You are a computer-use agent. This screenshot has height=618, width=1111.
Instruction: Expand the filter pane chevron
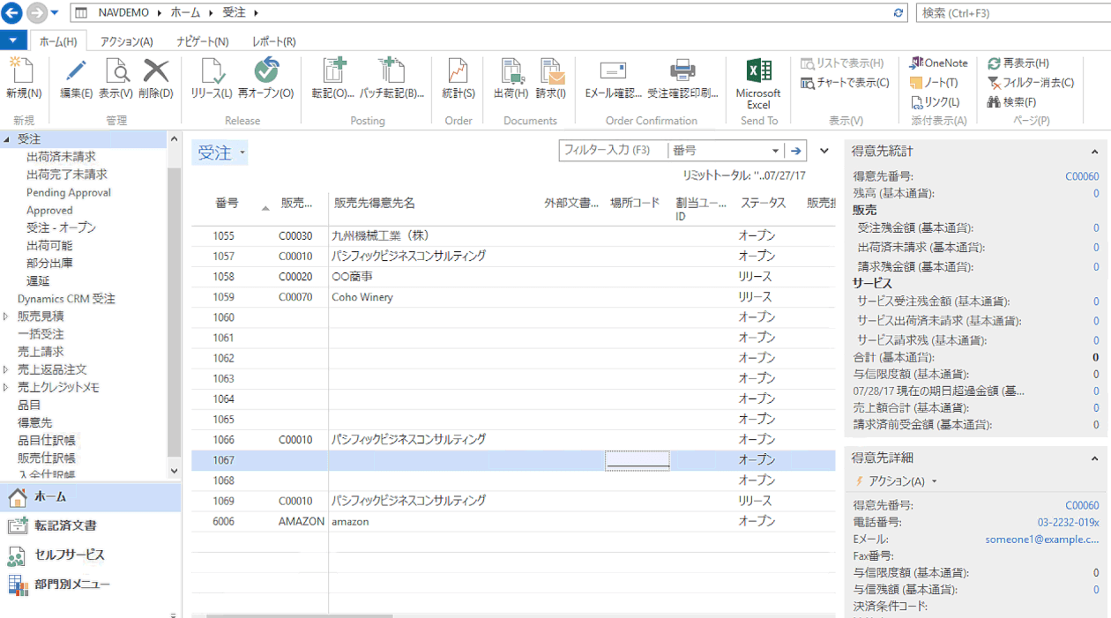(824, 151)
